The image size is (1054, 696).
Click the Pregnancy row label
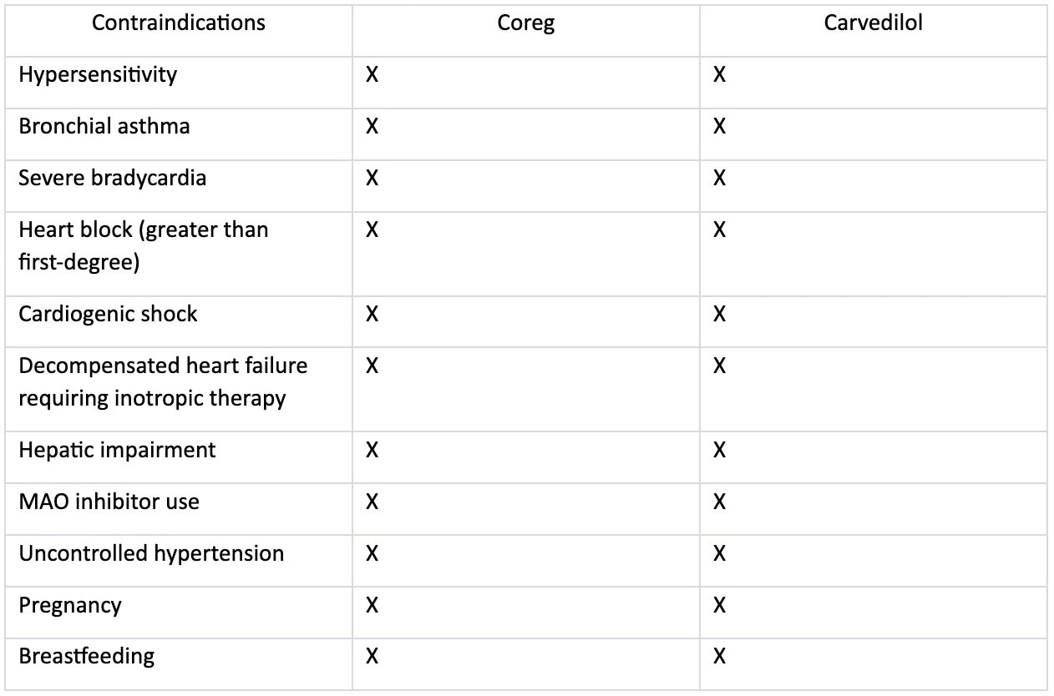70,606
